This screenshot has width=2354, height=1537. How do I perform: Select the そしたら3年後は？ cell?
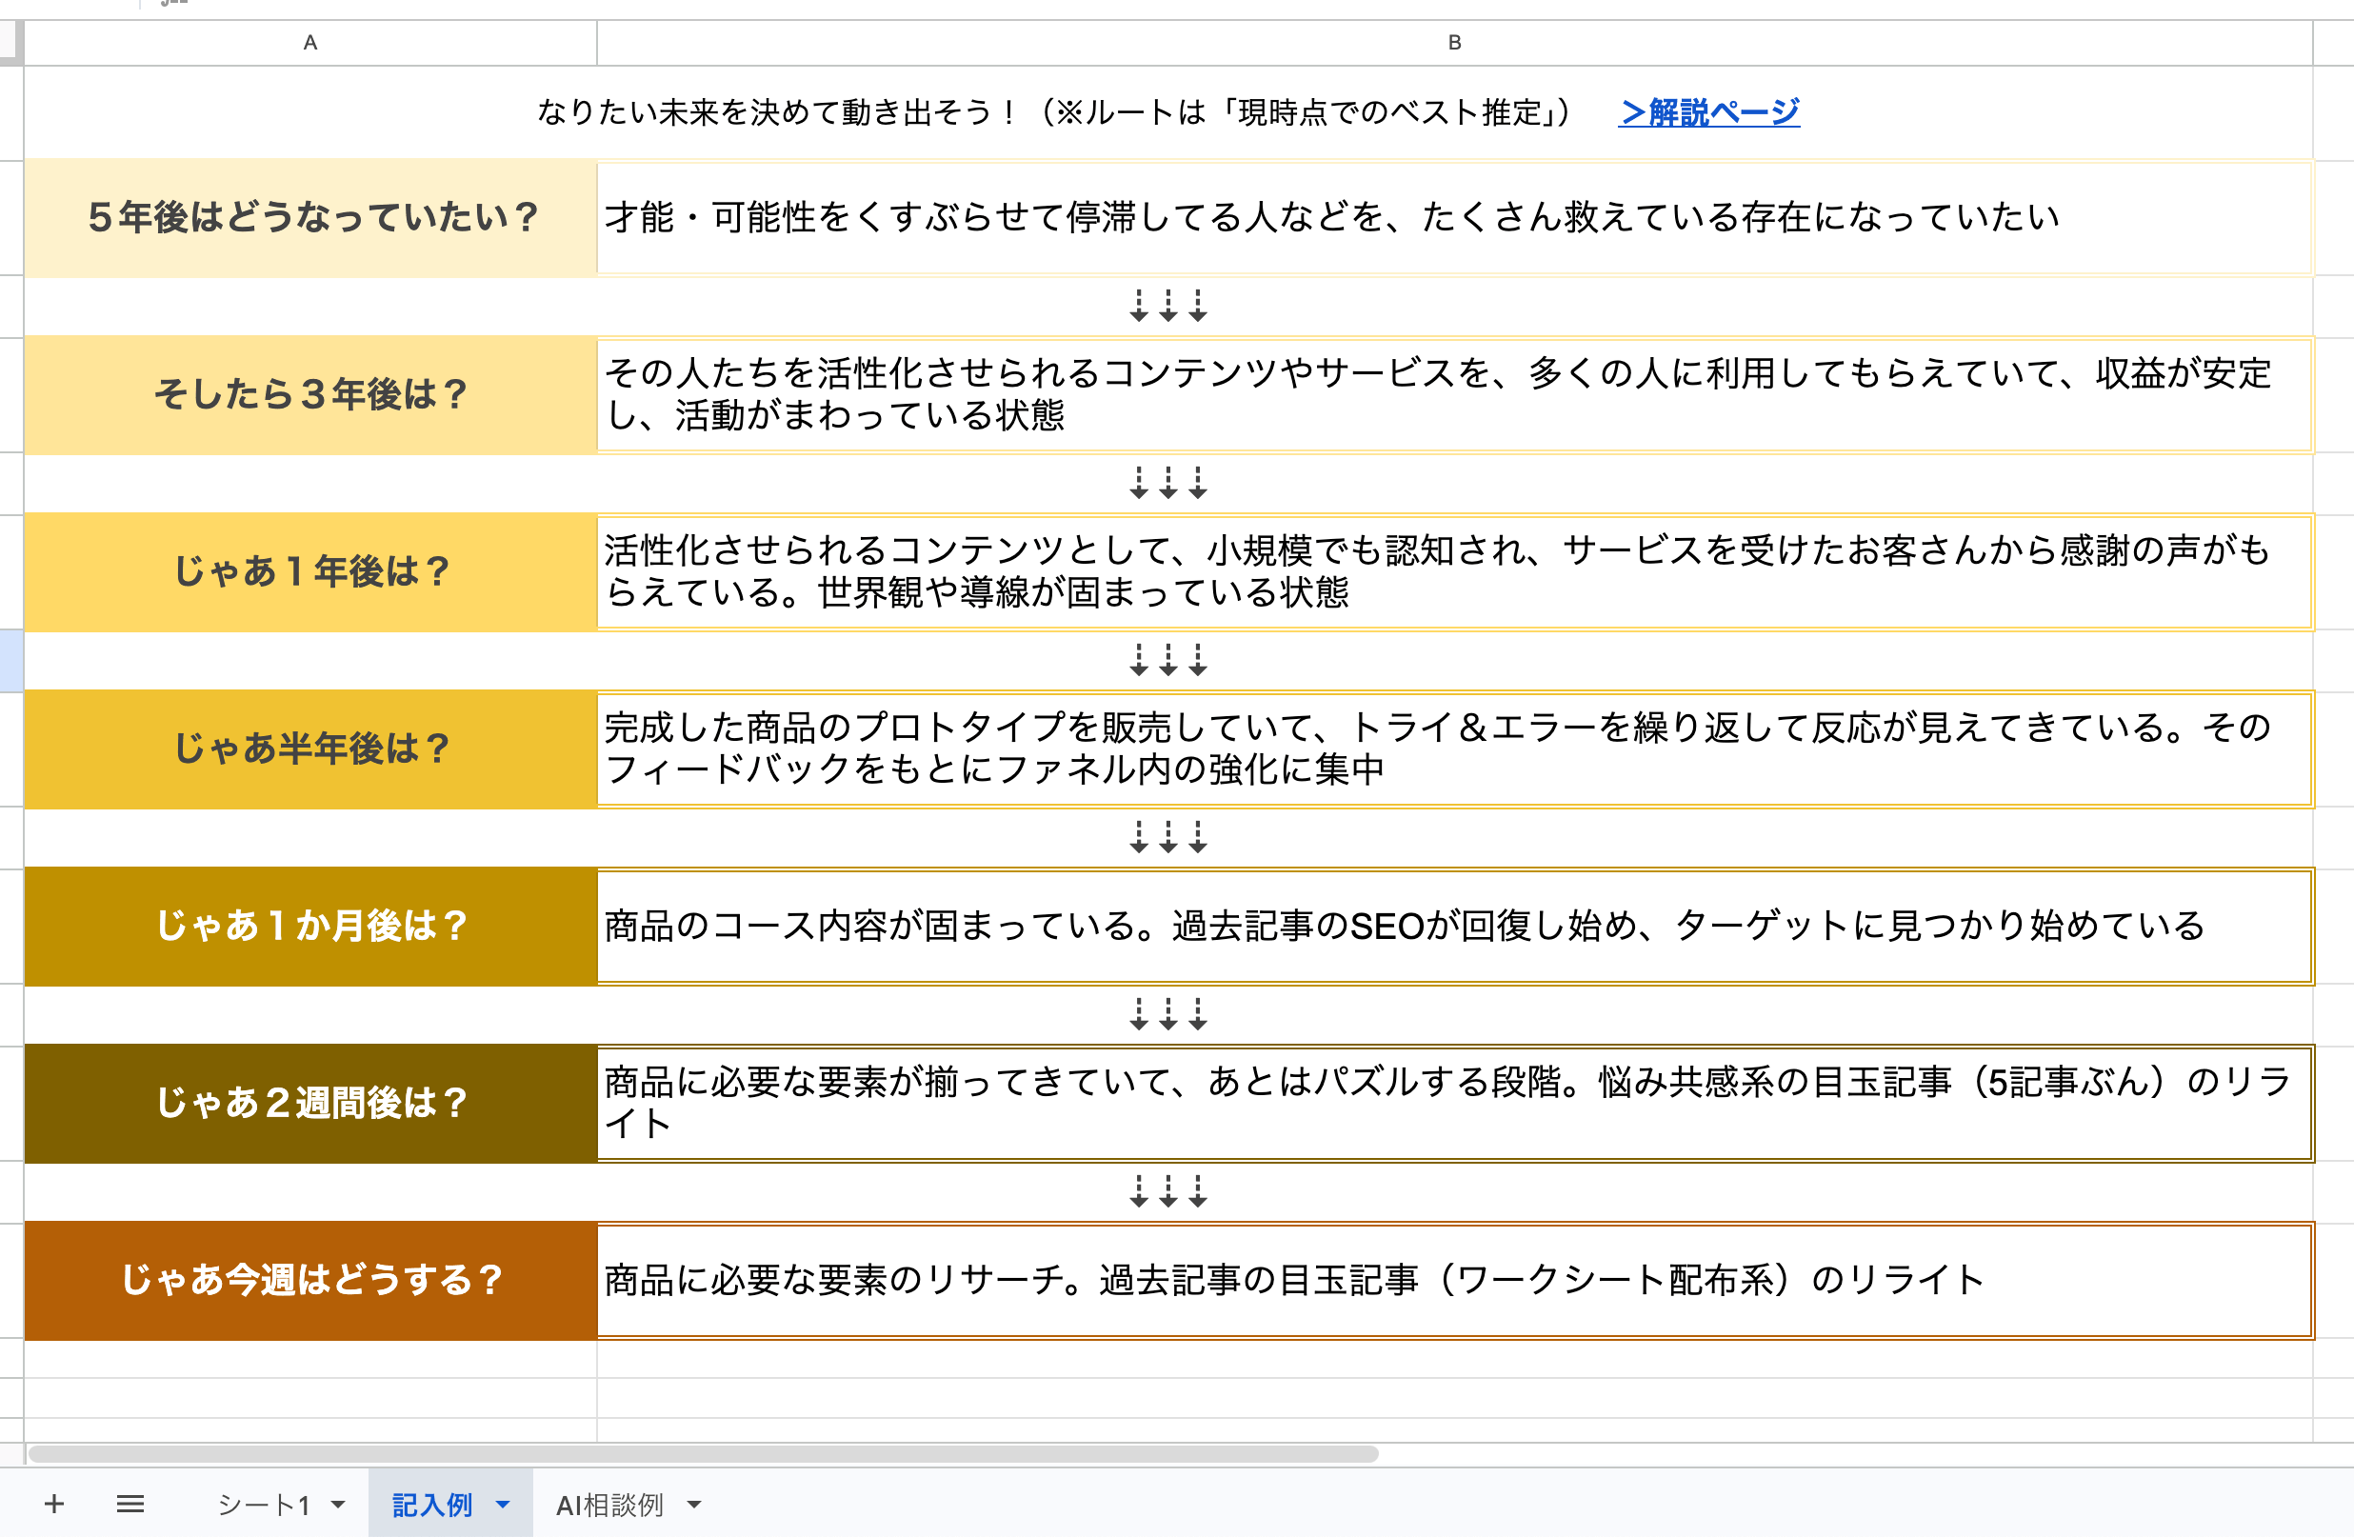tap(310, 394)
